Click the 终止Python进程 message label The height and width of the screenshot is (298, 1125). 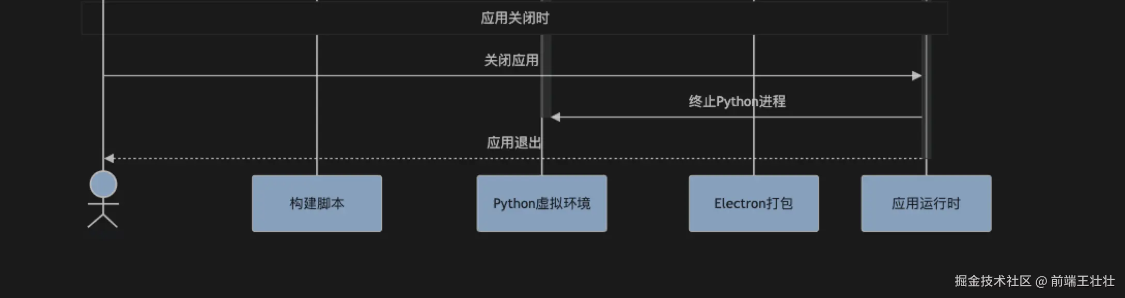click(x=737, y=102)
